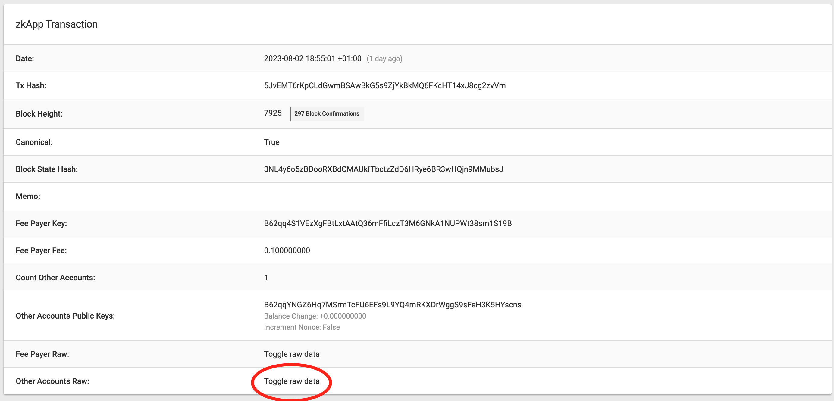Screen dimensions: 834x401
Task: Click the zkApp Transaction heading
Action: coord(57,24)
